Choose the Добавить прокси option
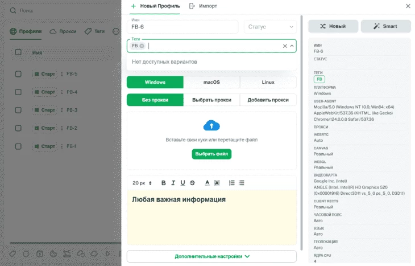The image size is (415, 266). pos(268,100)
